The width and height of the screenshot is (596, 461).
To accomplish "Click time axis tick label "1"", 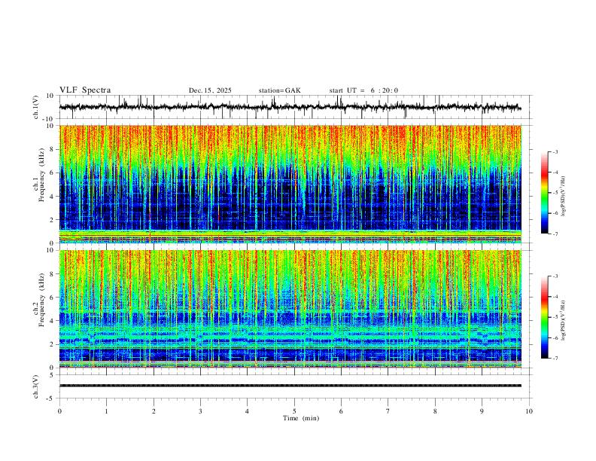I will click(x=106, y=411).
